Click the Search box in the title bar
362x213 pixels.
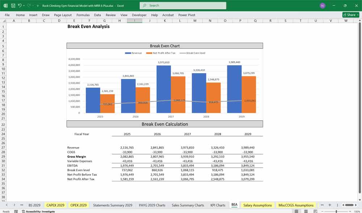[183, 5]
